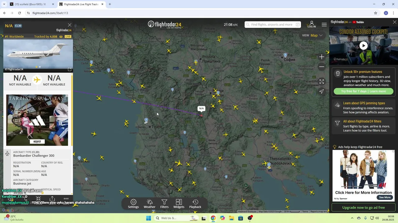The image size is (398, 223).
Task: Click See More on H&M ad
Action: point(385,198)
